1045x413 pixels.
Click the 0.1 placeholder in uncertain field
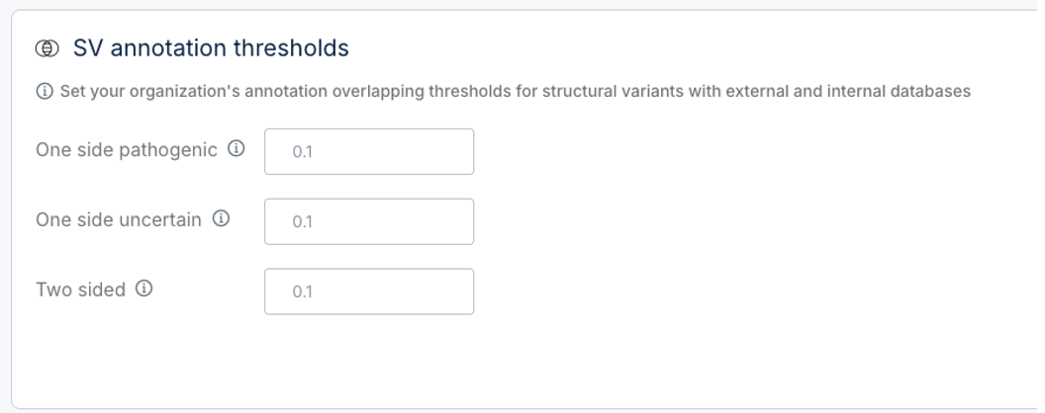303,222
